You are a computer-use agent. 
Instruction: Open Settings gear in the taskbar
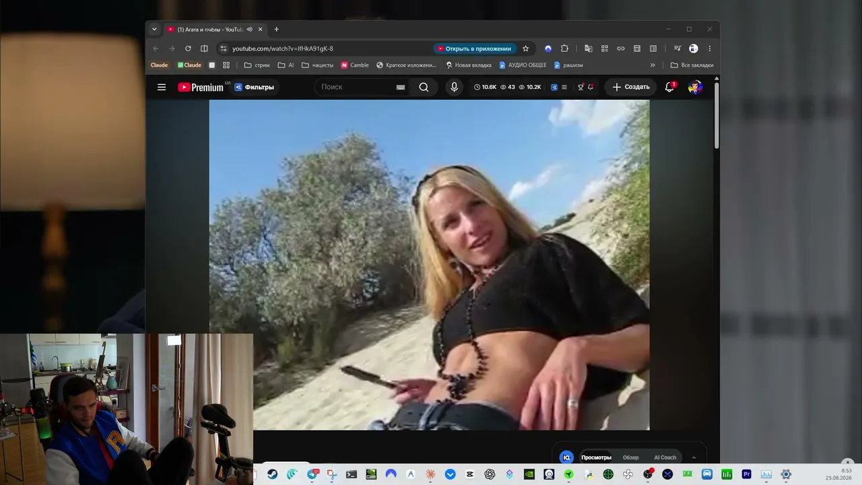(786, 474)
